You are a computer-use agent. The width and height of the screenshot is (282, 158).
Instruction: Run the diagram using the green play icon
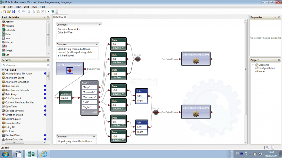[x=48, y=12]
